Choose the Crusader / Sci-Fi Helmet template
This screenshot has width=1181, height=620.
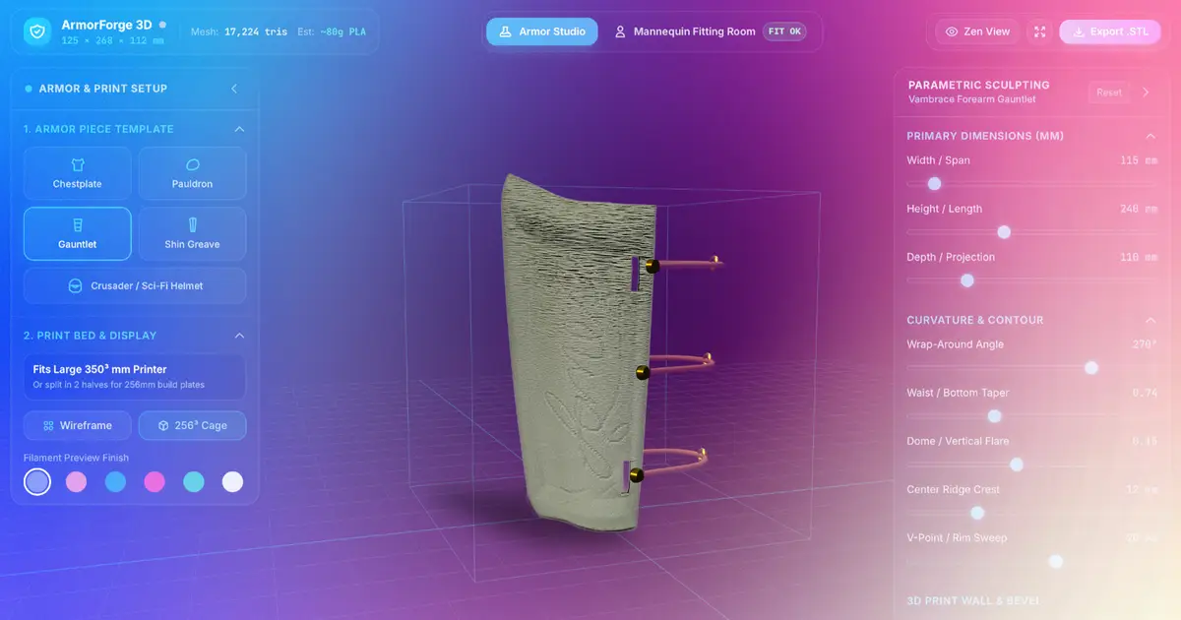click(135, 286)
